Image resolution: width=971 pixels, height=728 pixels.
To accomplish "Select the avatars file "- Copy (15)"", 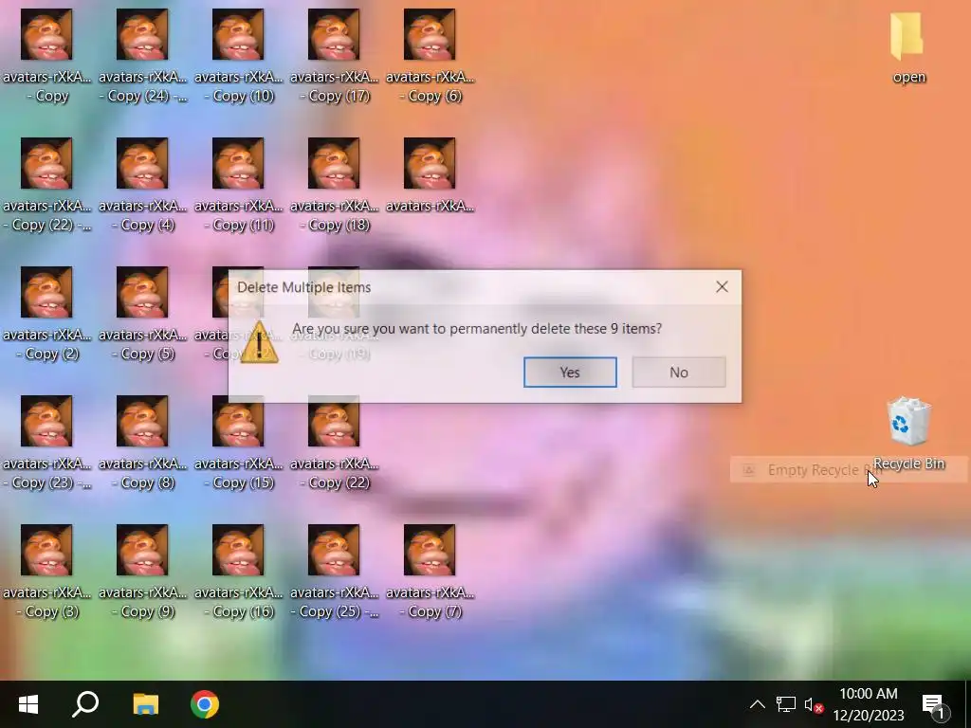I will (x=238, y=442).
